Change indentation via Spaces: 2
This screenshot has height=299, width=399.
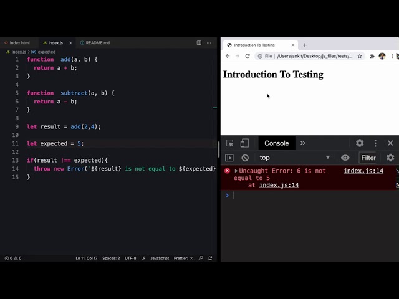[x=111, y=258]
